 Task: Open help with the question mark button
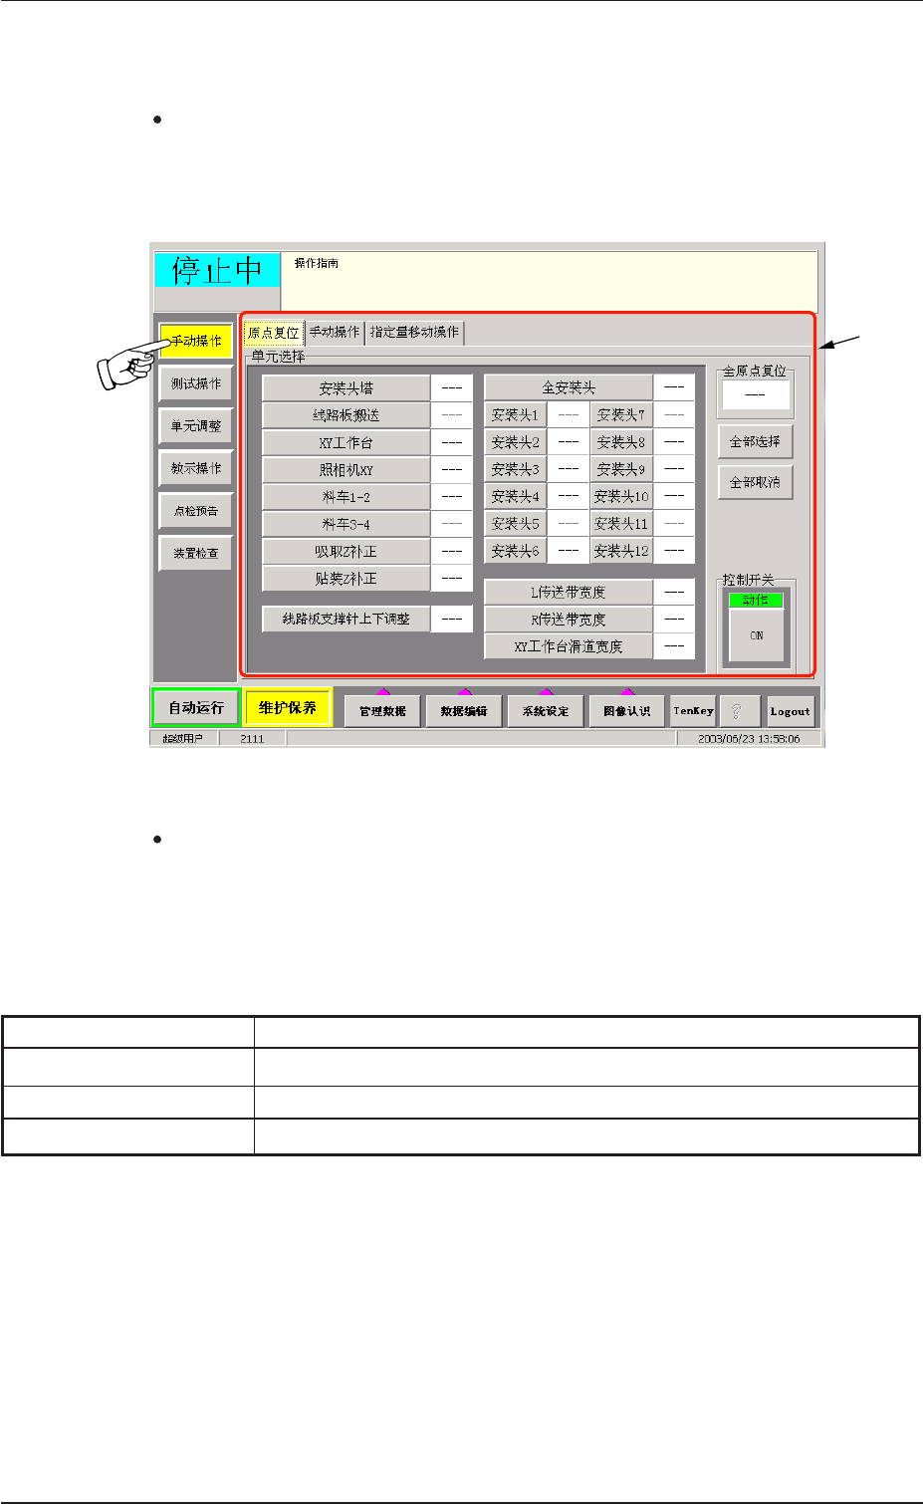click(740, 711)
